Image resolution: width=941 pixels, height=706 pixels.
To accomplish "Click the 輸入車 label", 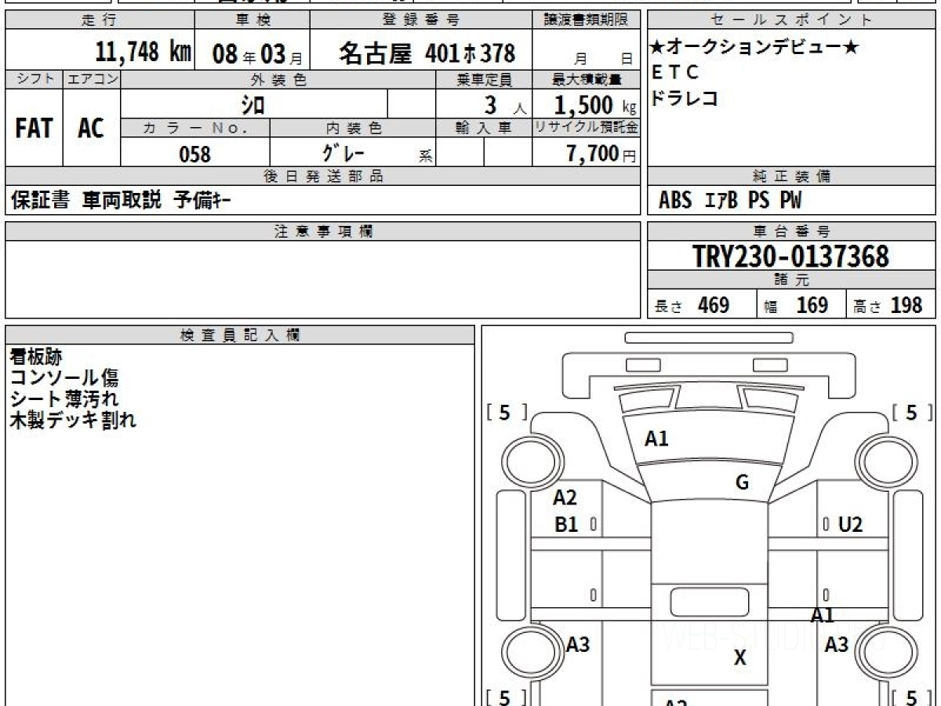I will point(484,128).
